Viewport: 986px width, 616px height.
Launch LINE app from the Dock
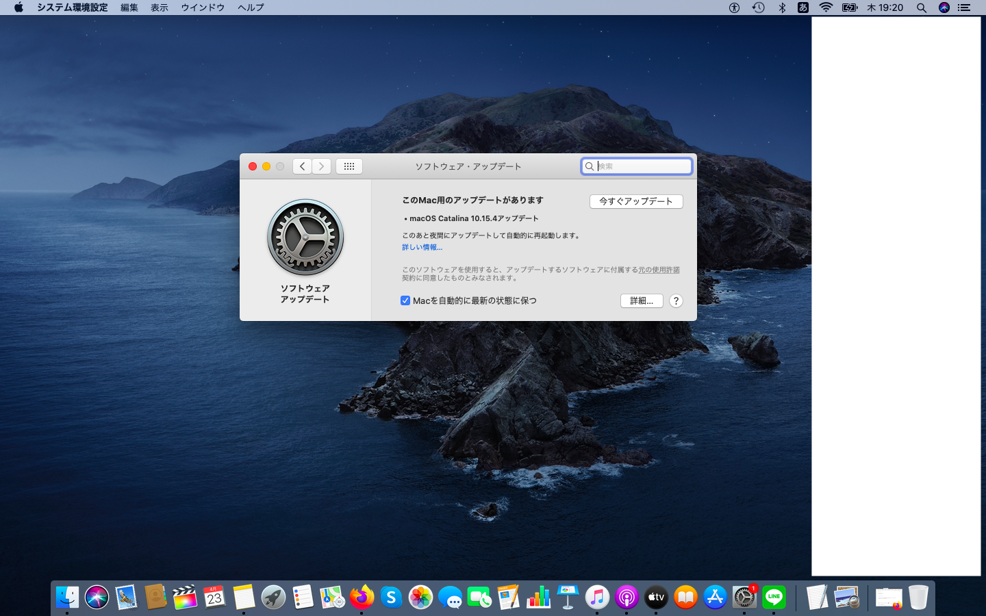click(x=774, y=598)
